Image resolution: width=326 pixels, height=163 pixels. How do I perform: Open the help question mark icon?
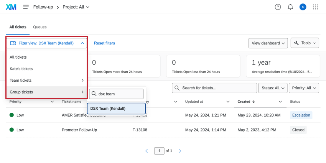278,7
